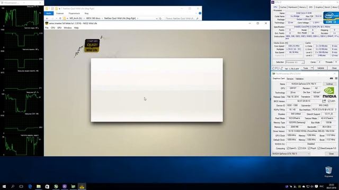The height and width of the screenshot is (190, 339).
Task: Click the Close button in GPU-Z
Action: 331,154
